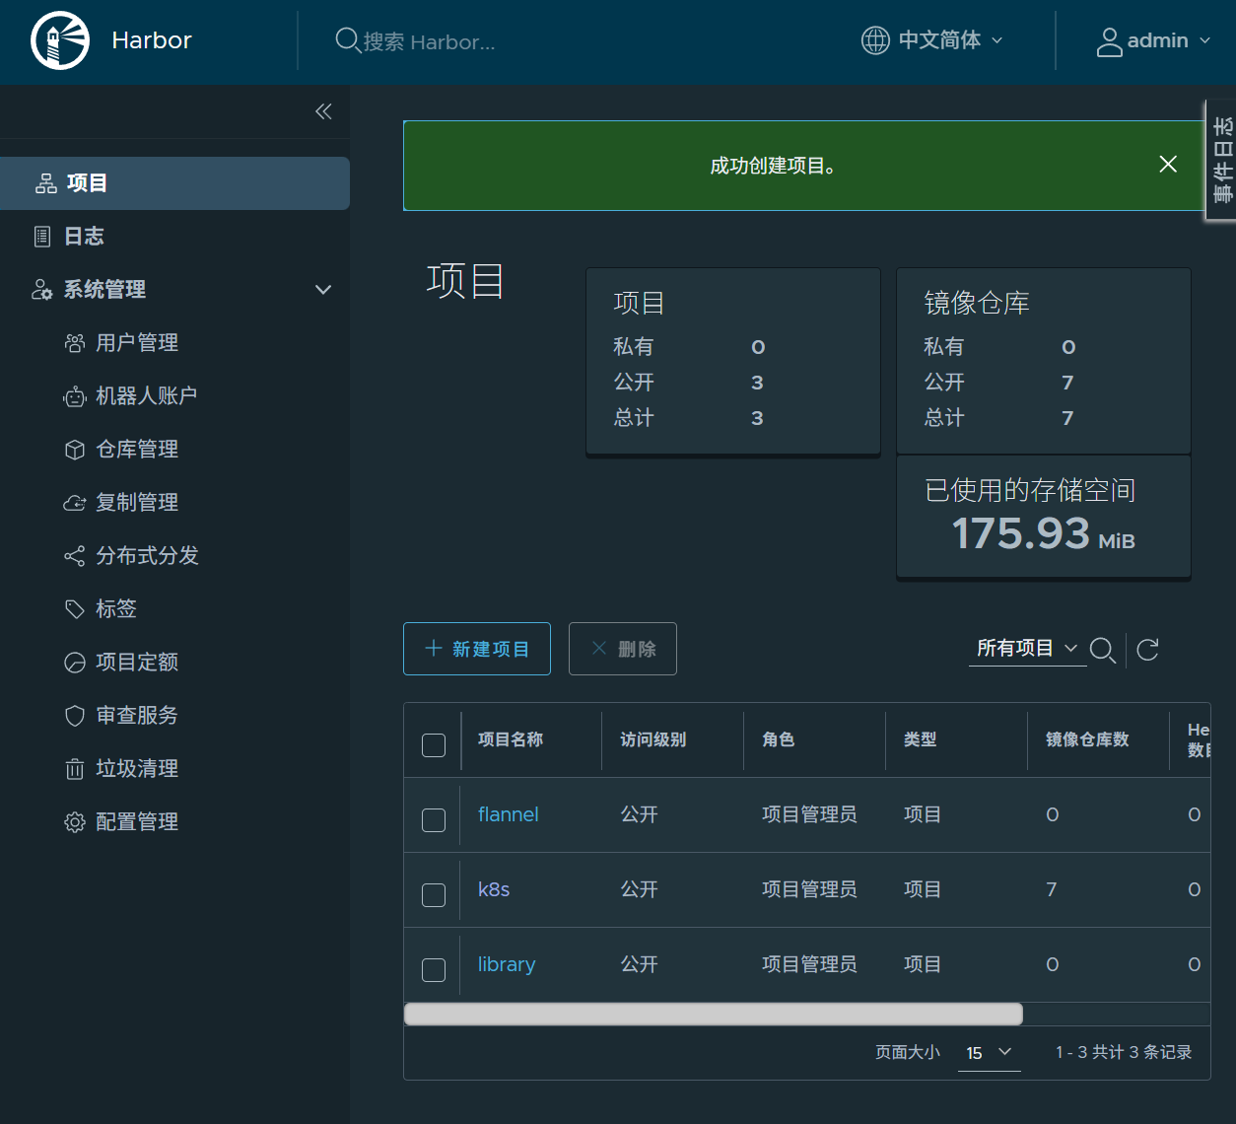Click the 标签 tag icon
Screen dimensions: 1236x1124
pos(75,609)
